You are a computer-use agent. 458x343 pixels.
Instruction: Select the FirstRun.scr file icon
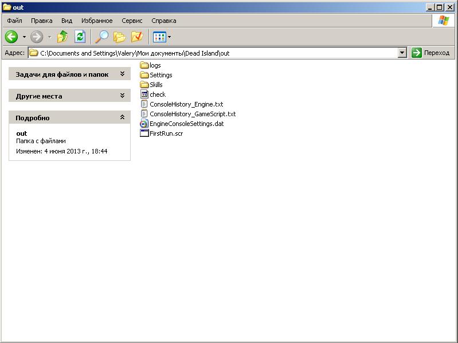click(144, 133)
